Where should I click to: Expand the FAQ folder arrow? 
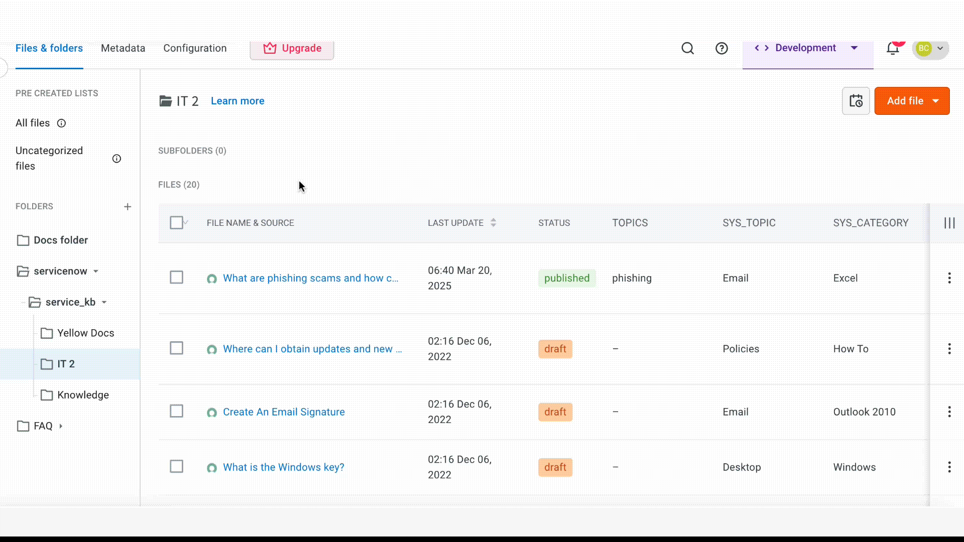point(61,426)
